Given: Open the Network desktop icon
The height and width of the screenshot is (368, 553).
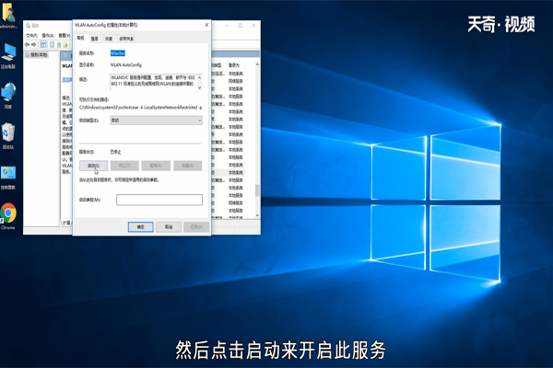Looking at the screenshot, I should (8, 95).
